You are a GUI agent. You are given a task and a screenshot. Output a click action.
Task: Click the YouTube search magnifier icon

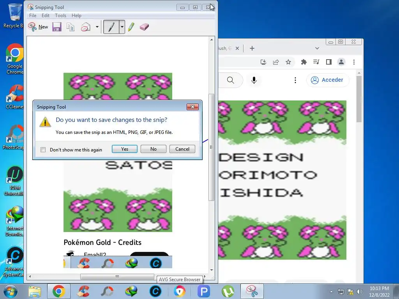pyautogui.click(x=231, y=80)
